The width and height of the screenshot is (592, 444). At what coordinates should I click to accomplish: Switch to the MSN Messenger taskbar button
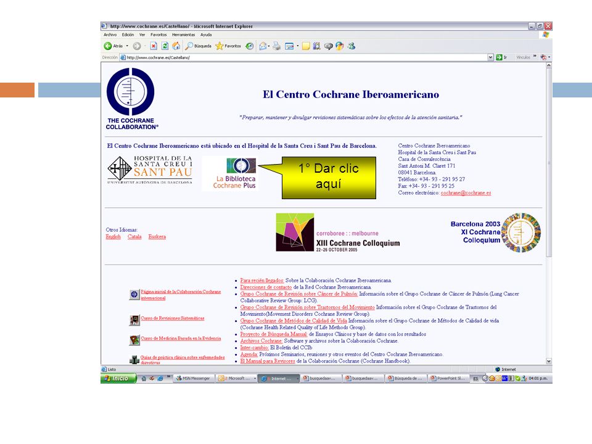[x=193, y=378]
